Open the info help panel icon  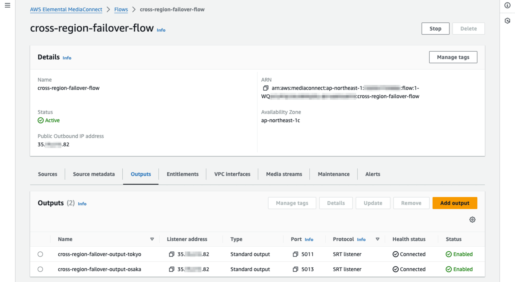point(507,5)
